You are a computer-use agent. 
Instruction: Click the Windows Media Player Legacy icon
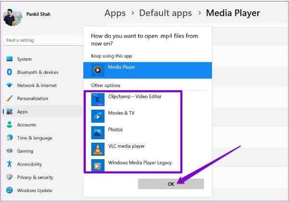point(98,165)
